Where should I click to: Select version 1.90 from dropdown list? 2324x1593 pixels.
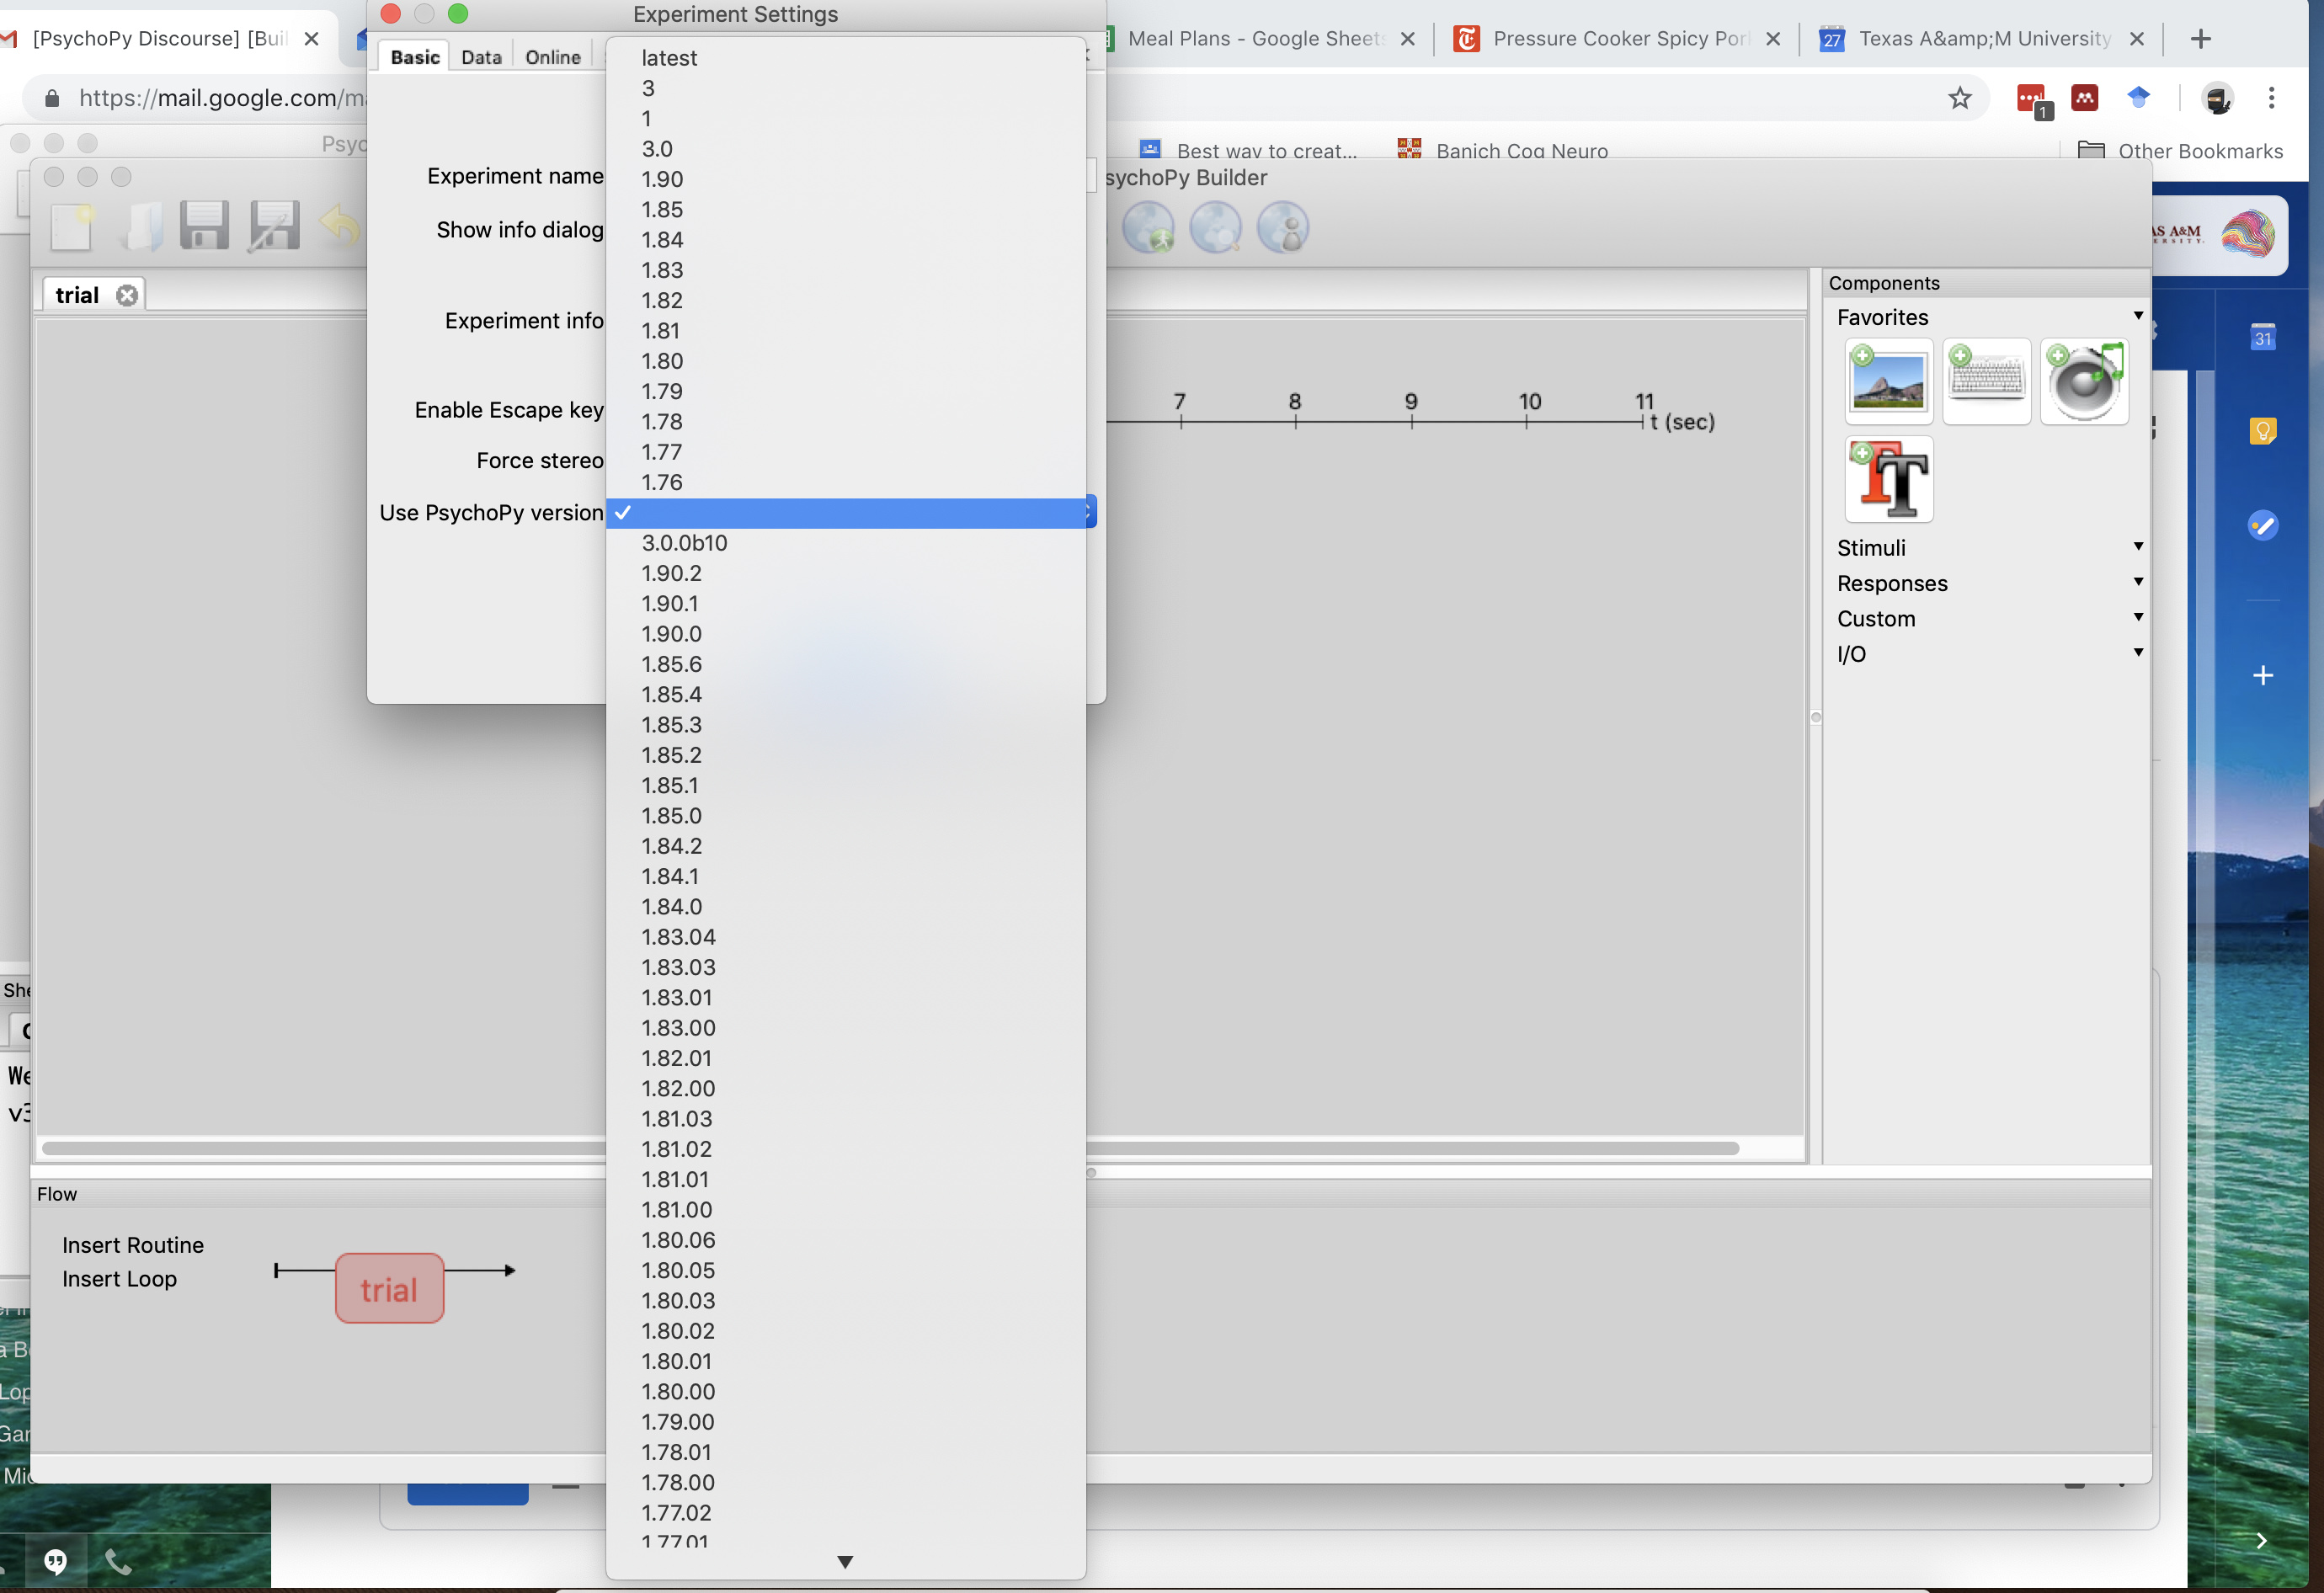(x=846, y=179)
